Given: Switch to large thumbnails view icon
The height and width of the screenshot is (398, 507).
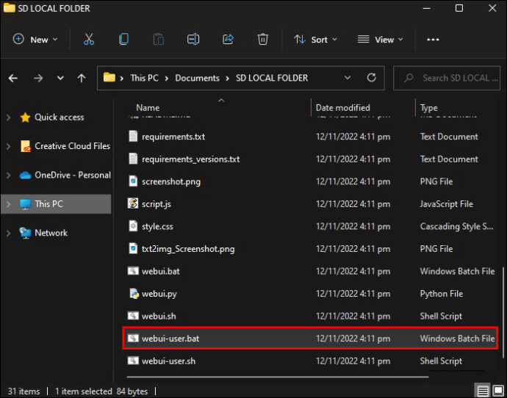Looking at the screenshot, I should (497, 391).
